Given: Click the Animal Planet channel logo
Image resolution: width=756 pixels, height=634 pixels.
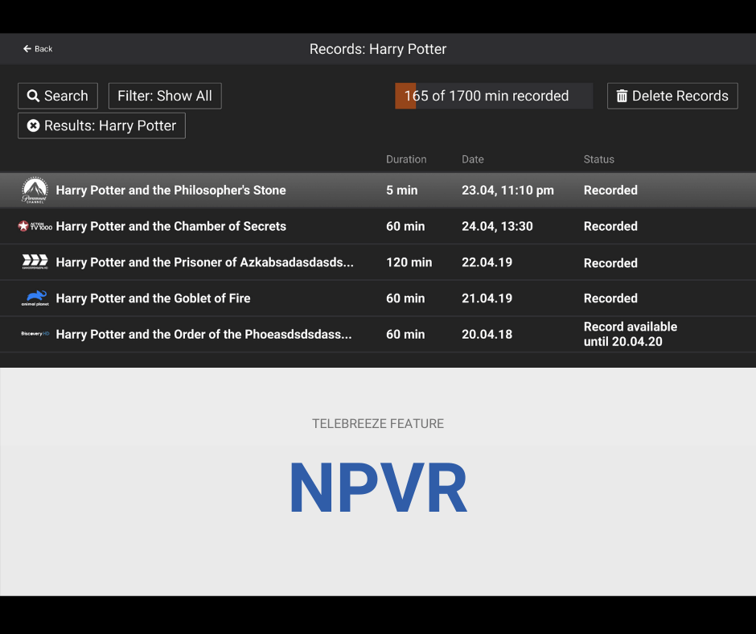Looking at the screenshot, I should 35,298.
